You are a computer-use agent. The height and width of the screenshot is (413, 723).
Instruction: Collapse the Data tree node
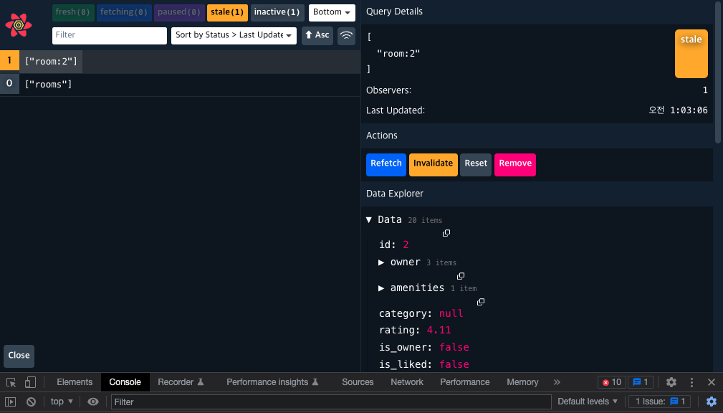(x=369, y=219)
